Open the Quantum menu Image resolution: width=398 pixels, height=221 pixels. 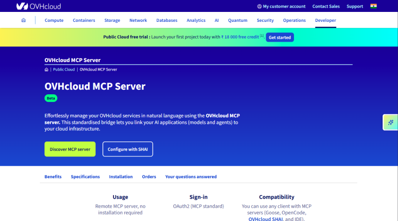click(x=238, y=20)
